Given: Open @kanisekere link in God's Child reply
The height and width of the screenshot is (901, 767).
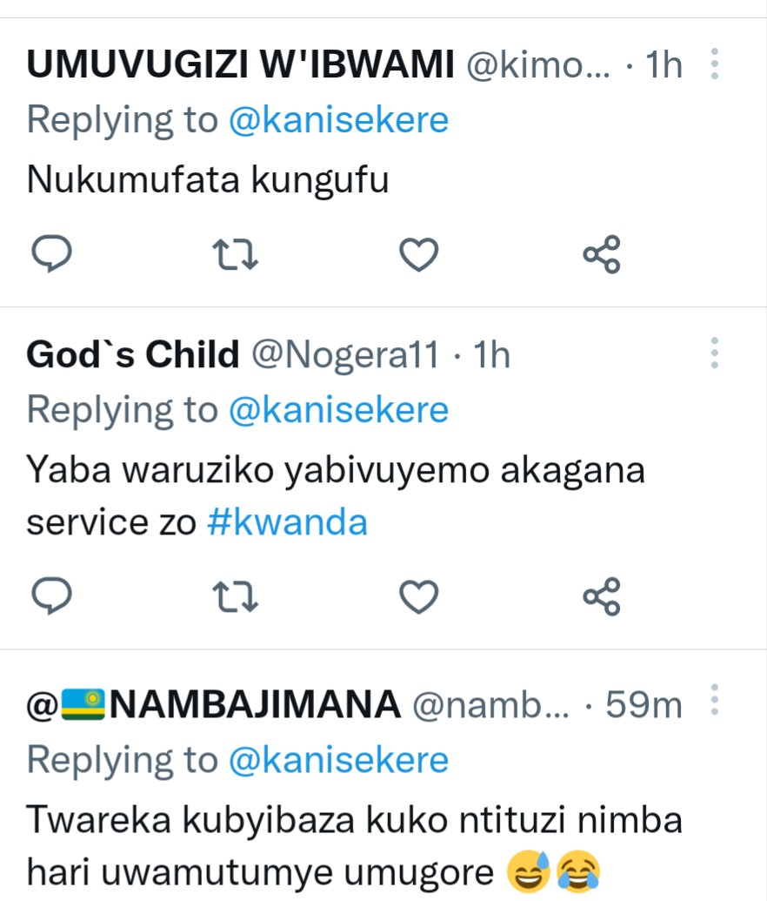Looking at the screenshot, I should (x=338, y=409).
